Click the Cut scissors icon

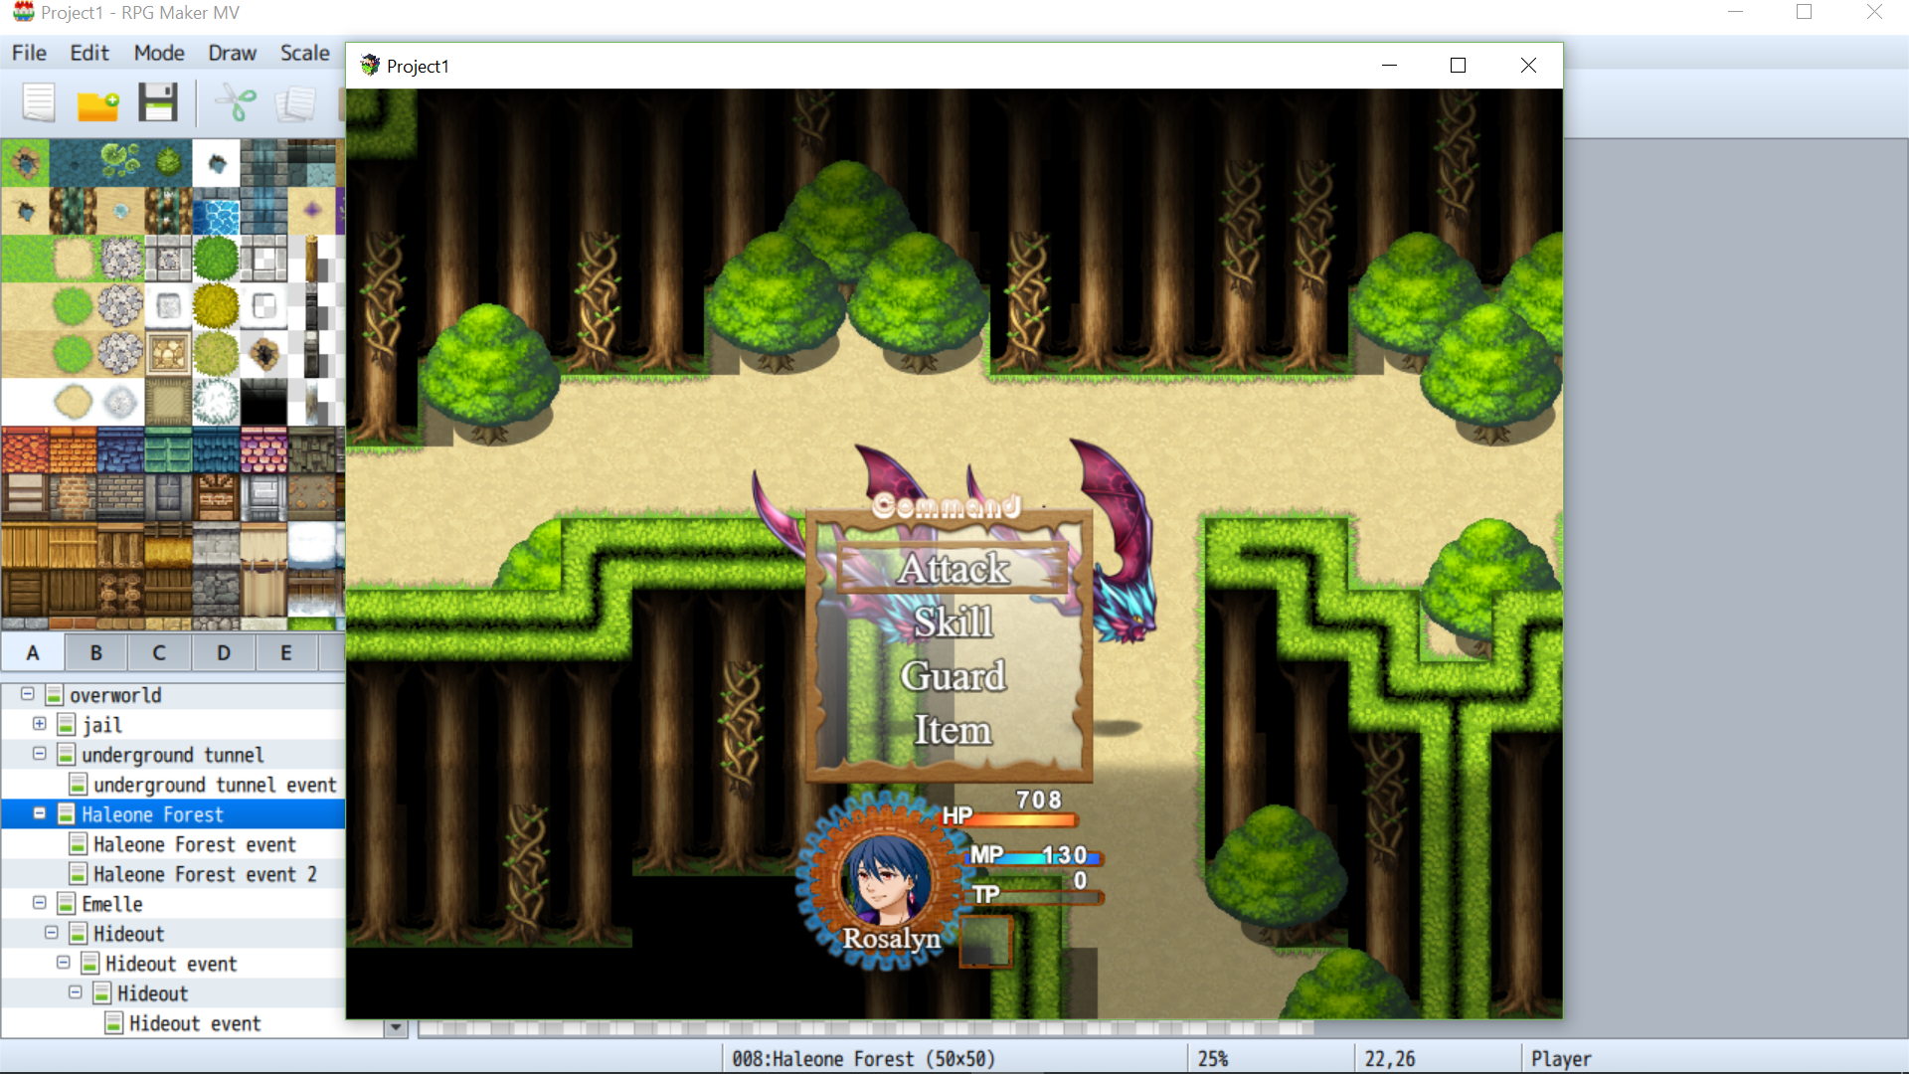tap(236, 103)
